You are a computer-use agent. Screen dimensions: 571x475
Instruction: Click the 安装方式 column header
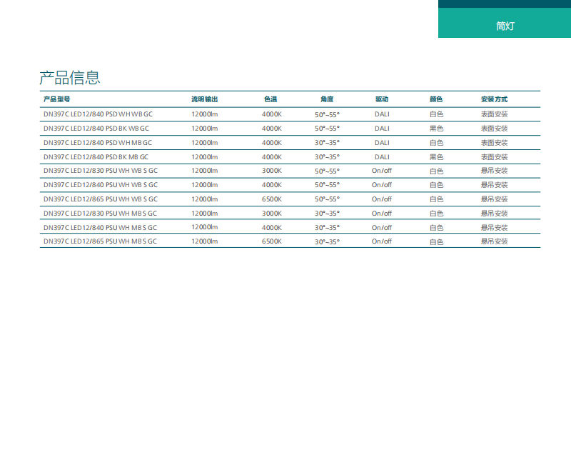494,99
